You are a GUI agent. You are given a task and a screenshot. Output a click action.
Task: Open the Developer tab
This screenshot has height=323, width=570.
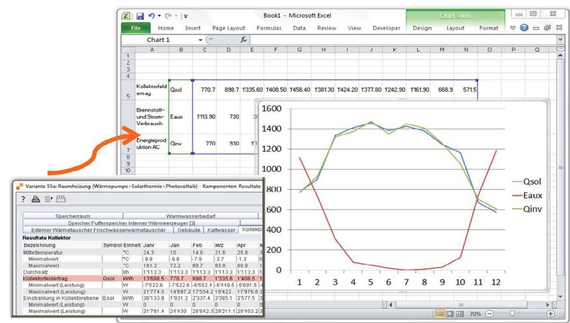click(x=386, y=28)
